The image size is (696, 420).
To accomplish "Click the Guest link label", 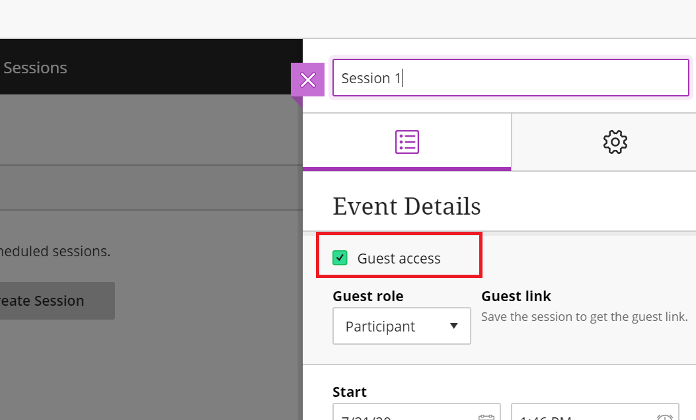I will [516, 296].
